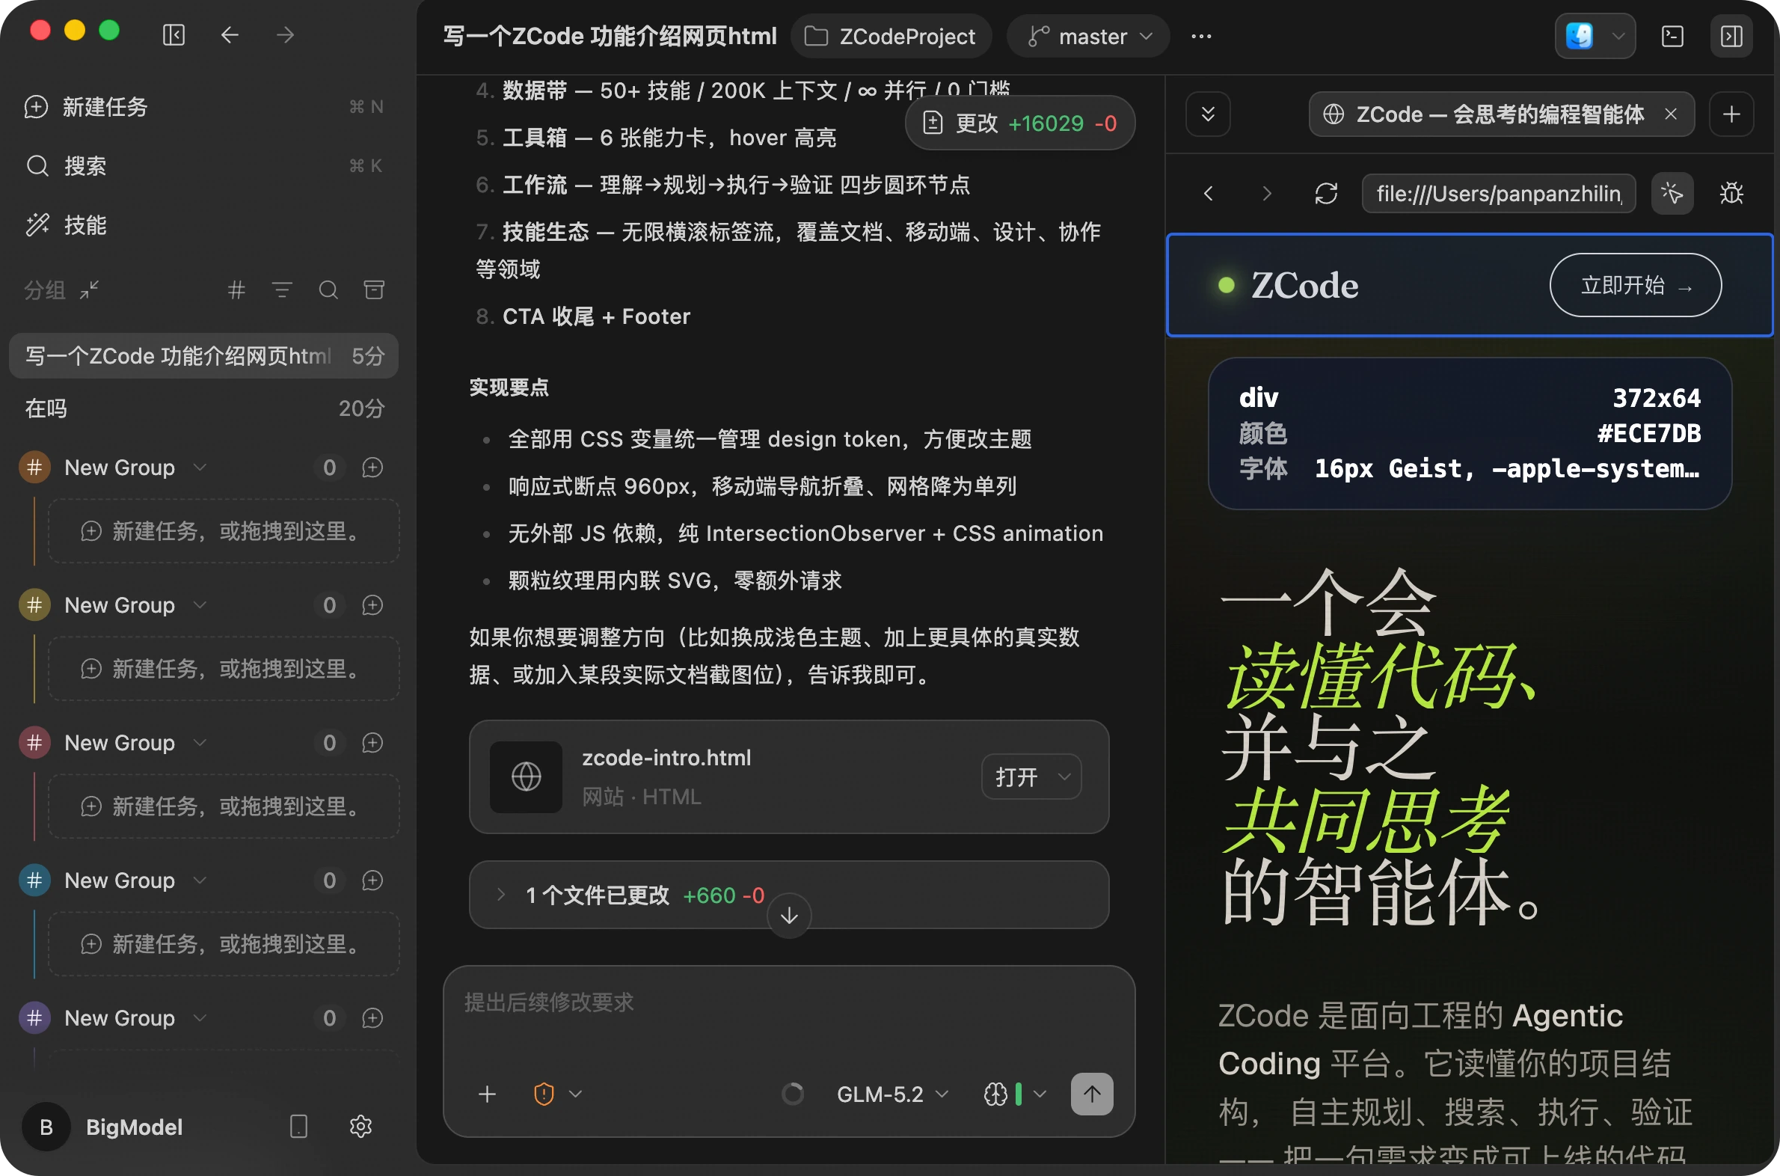Screen dimensions: 1780x1176
Task: Click 立即开始 button in the ZCode page
Action: 1636,285
